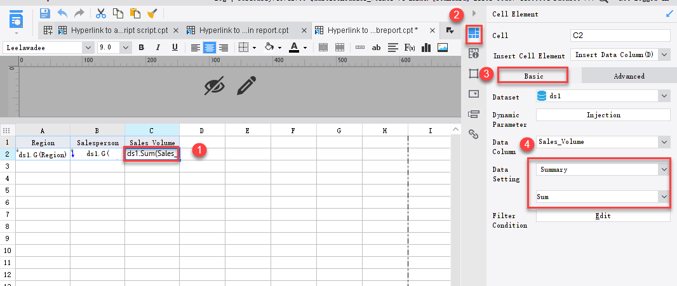Align cell text to the left
Screen dimensions: 677x286
pyautogui.click(x=196, y=48)
